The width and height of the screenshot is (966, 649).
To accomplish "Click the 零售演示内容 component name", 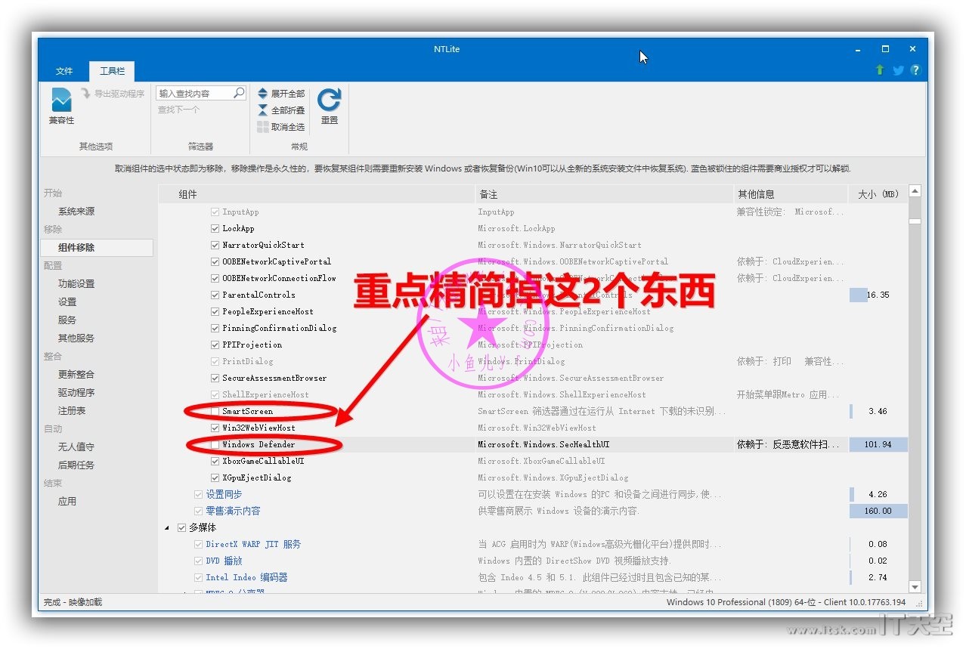I will [x=234, y=511].
